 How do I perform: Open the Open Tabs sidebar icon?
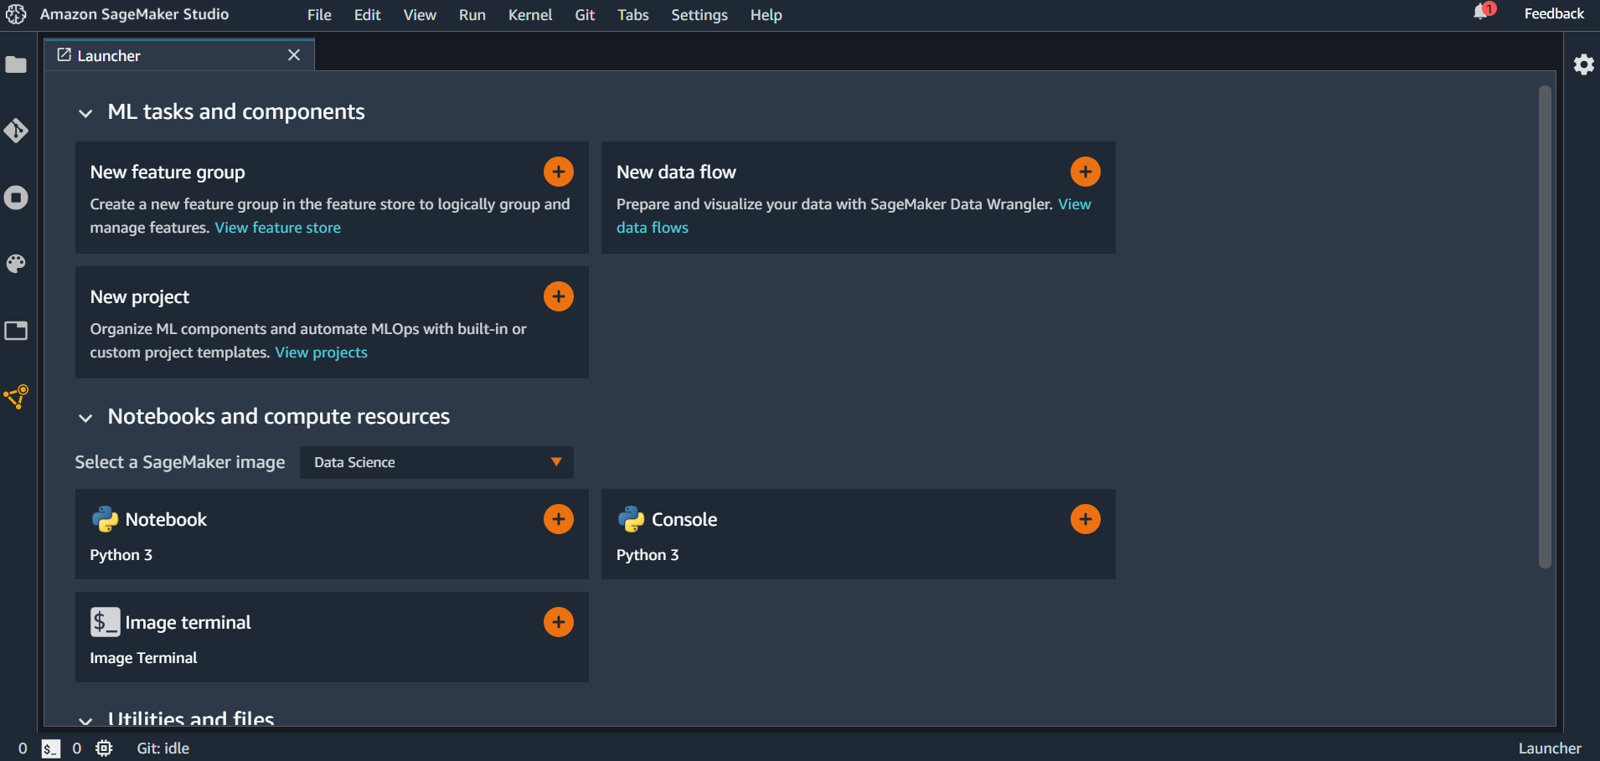16,331
